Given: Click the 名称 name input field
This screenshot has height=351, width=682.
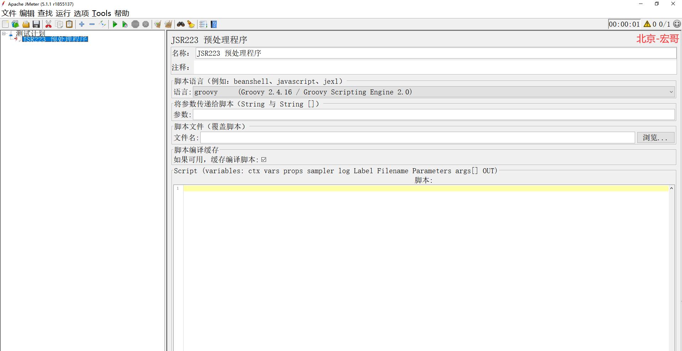Looking at the screenshot, I should click(436, 53).
